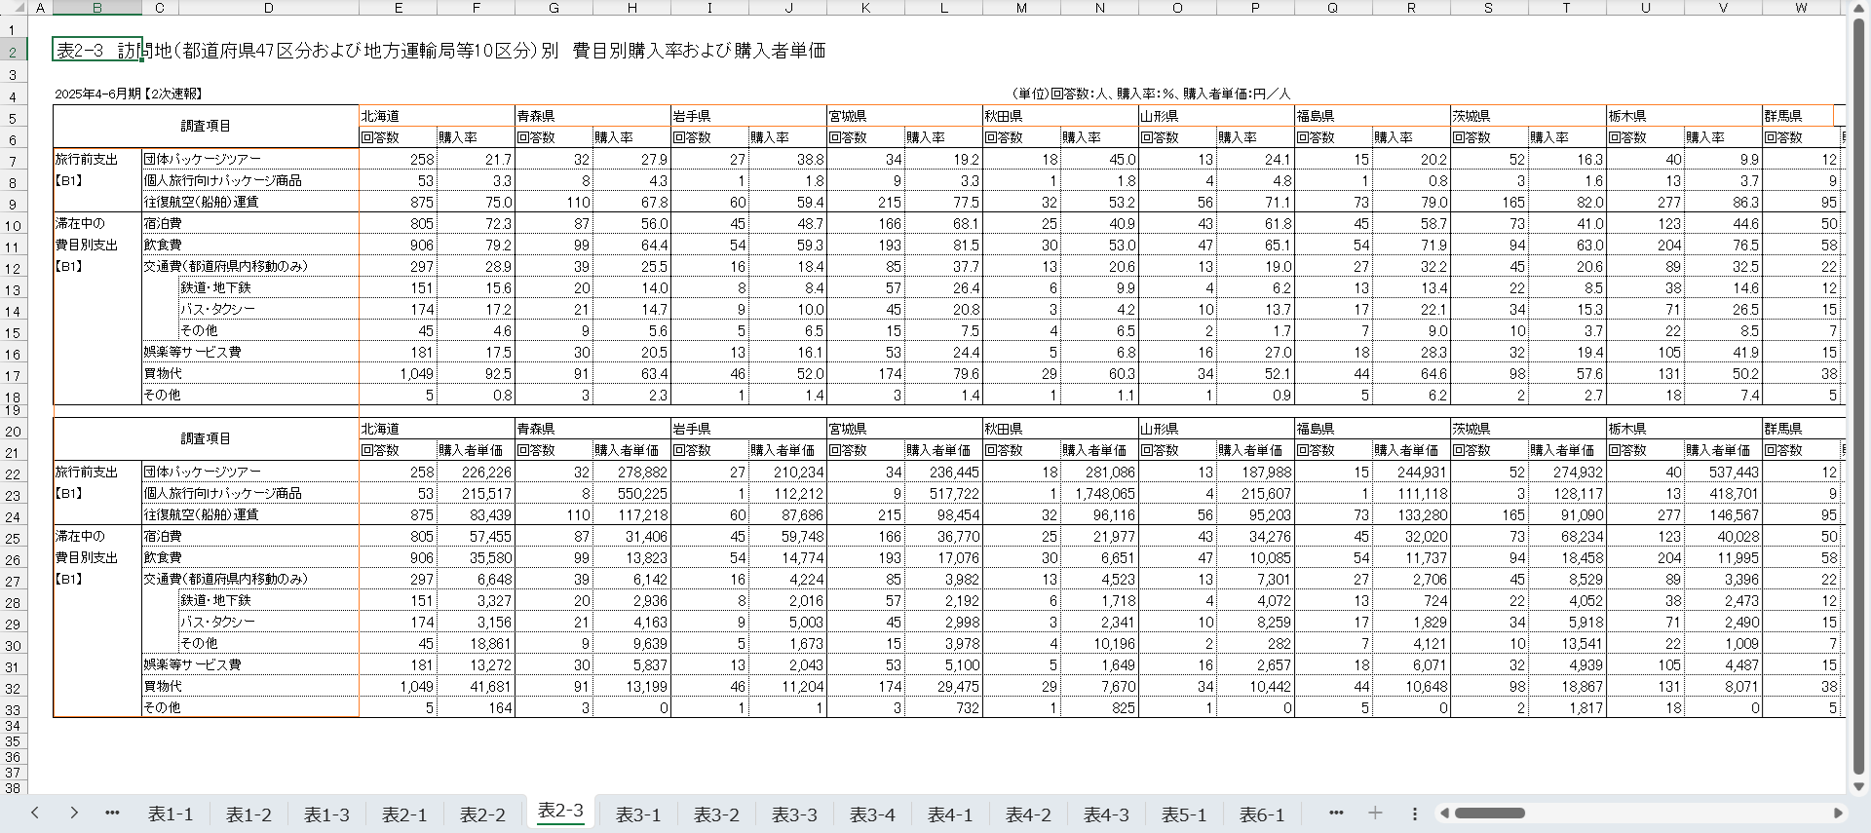Add a new sheet with plus icon

(x=1375, y=813)
